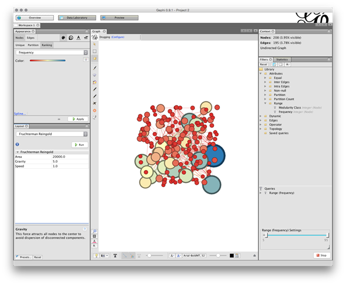Click the Apply button in Appearance

tap(78, 119)
